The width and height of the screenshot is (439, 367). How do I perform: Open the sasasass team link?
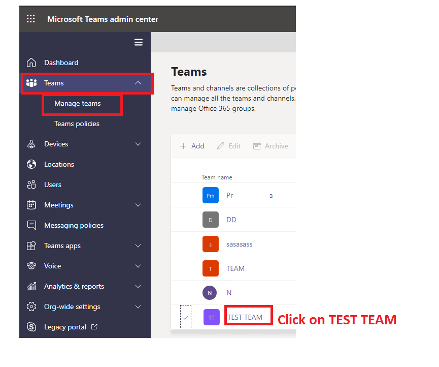click(240, 244)
